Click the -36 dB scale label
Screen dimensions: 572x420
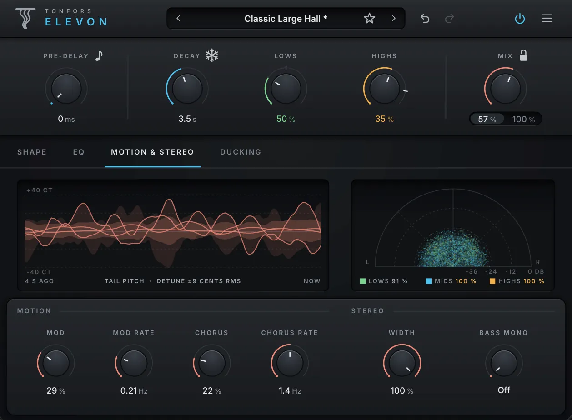coord(472,271)
